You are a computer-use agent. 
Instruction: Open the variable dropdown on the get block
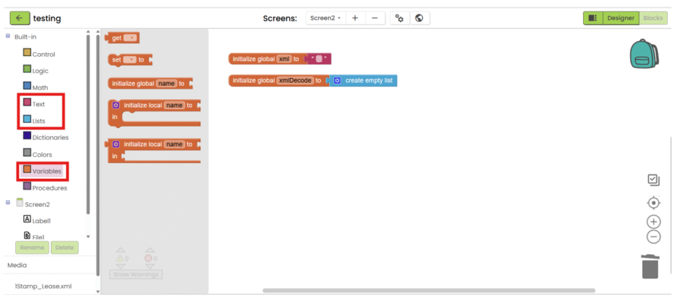(130, 38)
